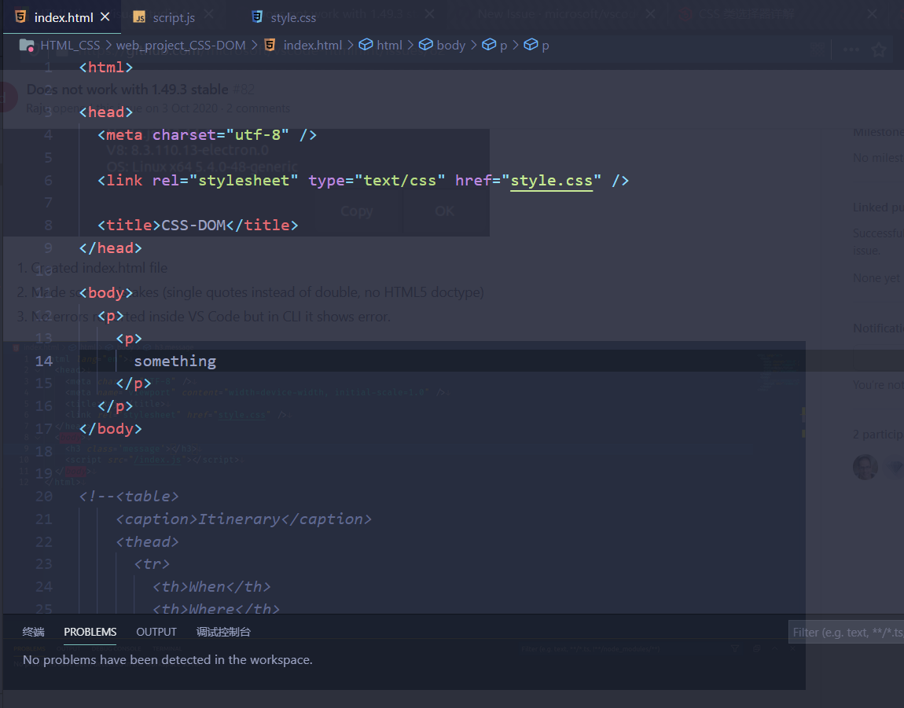Open the 终端 terminal tab

(33, 632)
